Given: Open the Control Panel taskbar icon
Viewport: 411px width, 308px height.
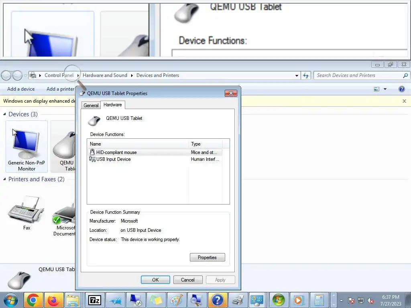Looking at the screenshot, I should coord(257,300).
